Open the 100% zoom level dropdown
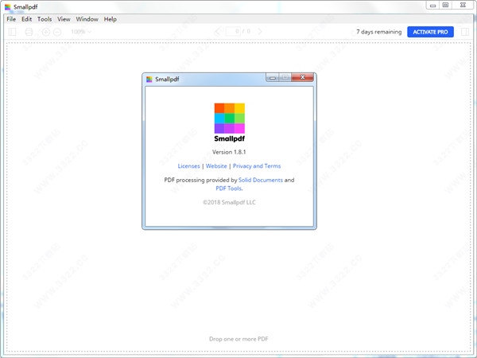The image size is (477, 358). [81, 32]
